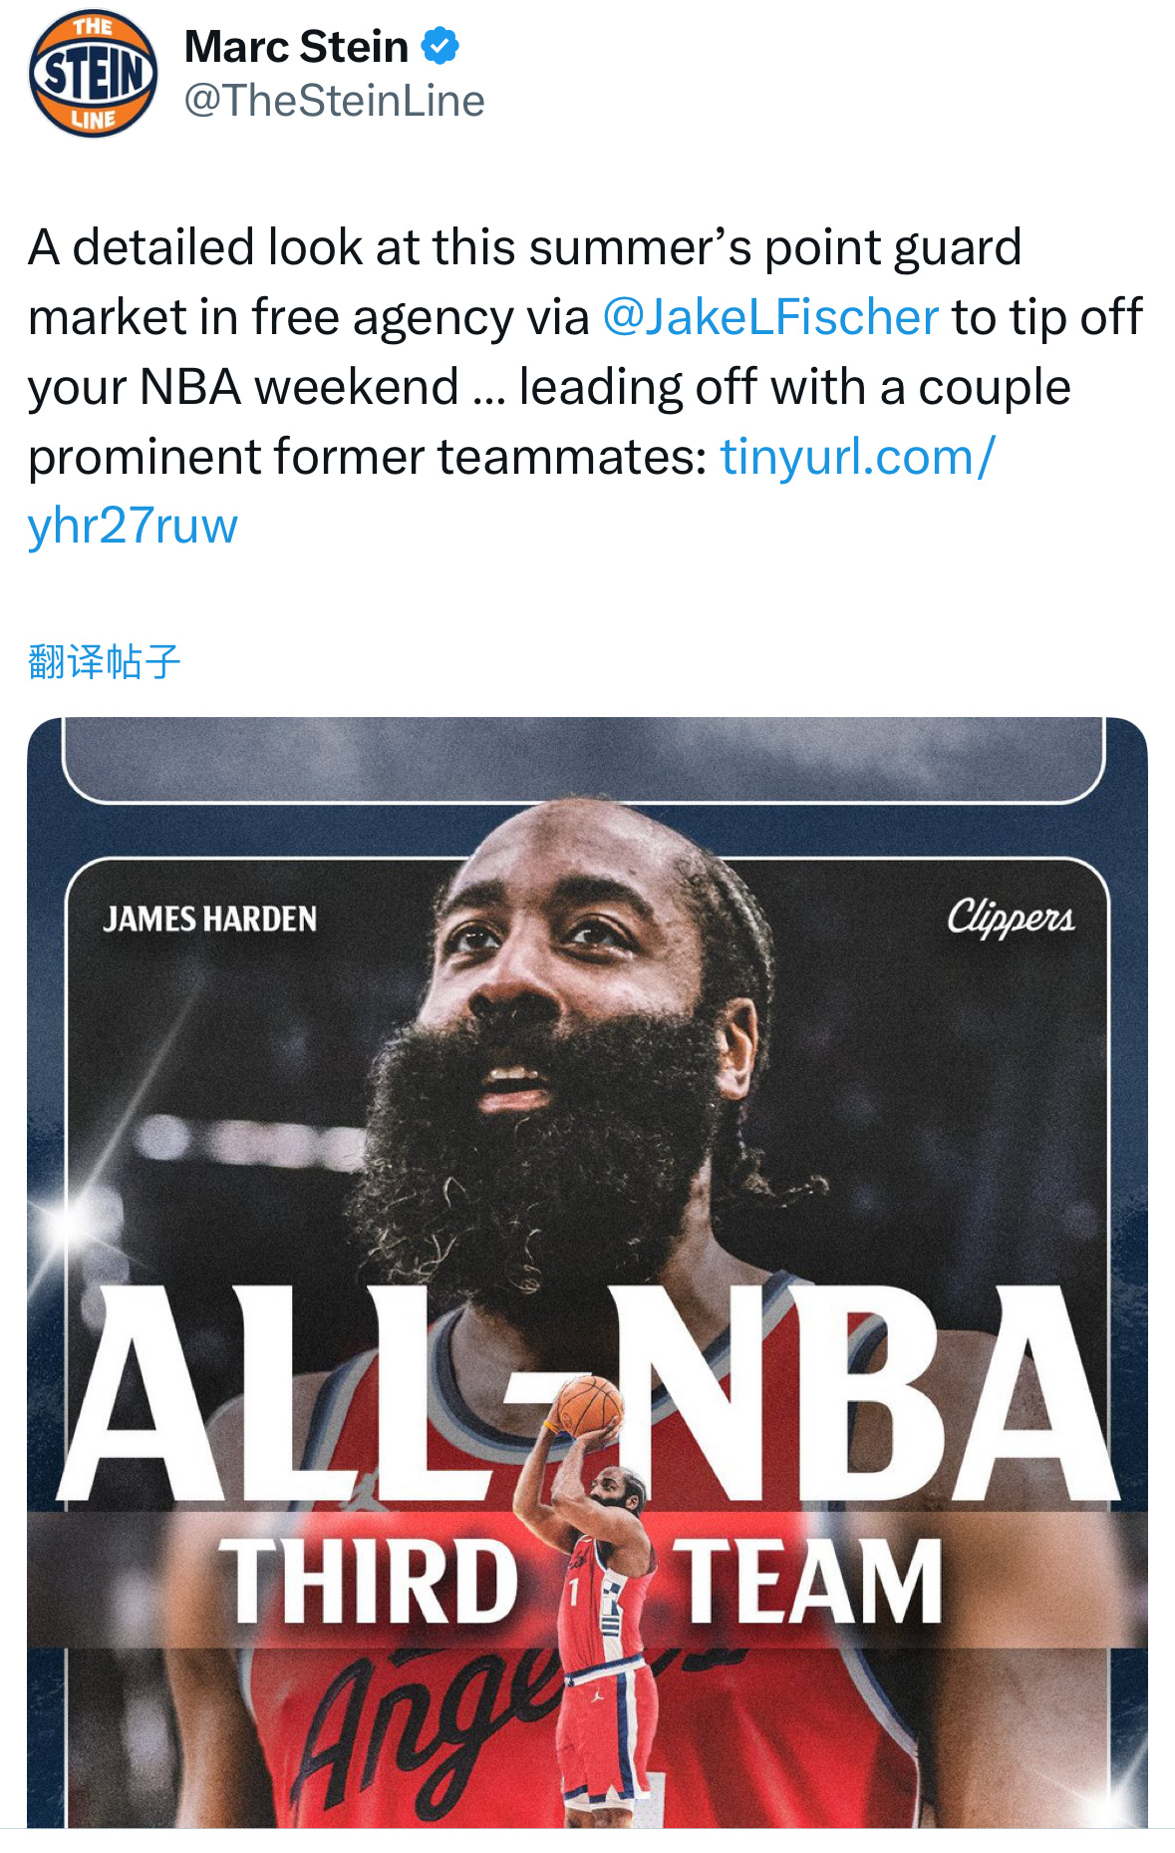Open the yhr27ruw link continuation
The width and height of the screenshot is (1175, 1853).
133,526
